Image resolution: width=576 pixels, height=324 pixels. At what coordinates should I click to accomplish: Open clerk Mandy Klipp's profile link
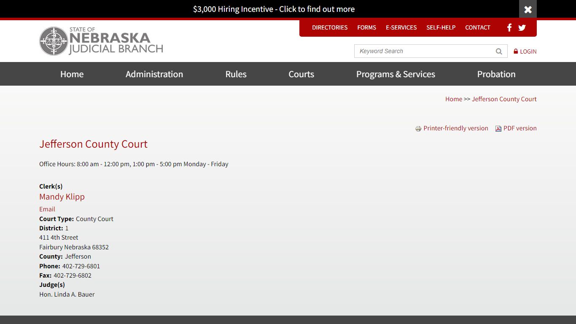tap(62, 197)
